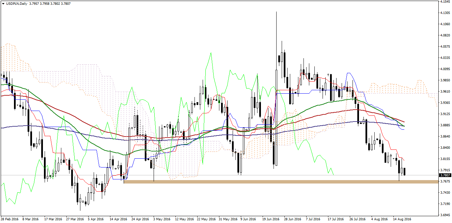The height and width of the screenshot is (223, 452).
Task: Click the 3.9850 price axis label
Action: point(445,80)
